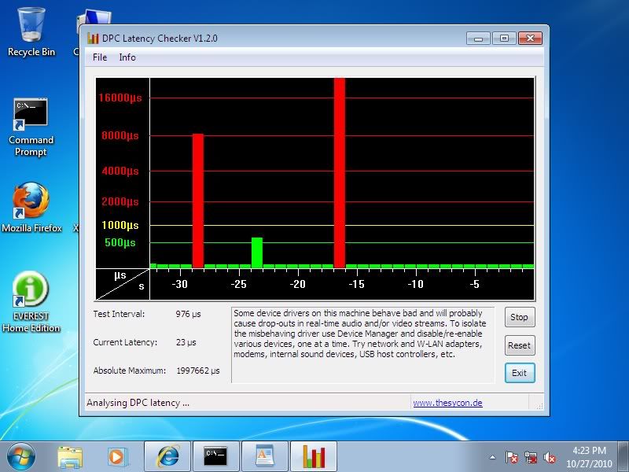Screen dimensions: 629x472
Task: Launch the Mozilla Firefox desktop shortcut
Action: (x=31, y=201)
